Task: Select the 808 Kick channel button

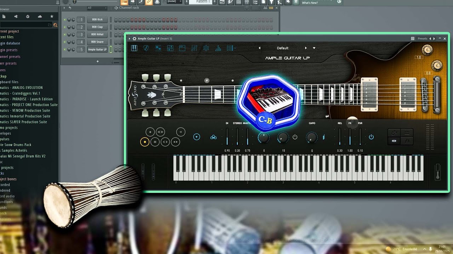Action: [97, 19]
